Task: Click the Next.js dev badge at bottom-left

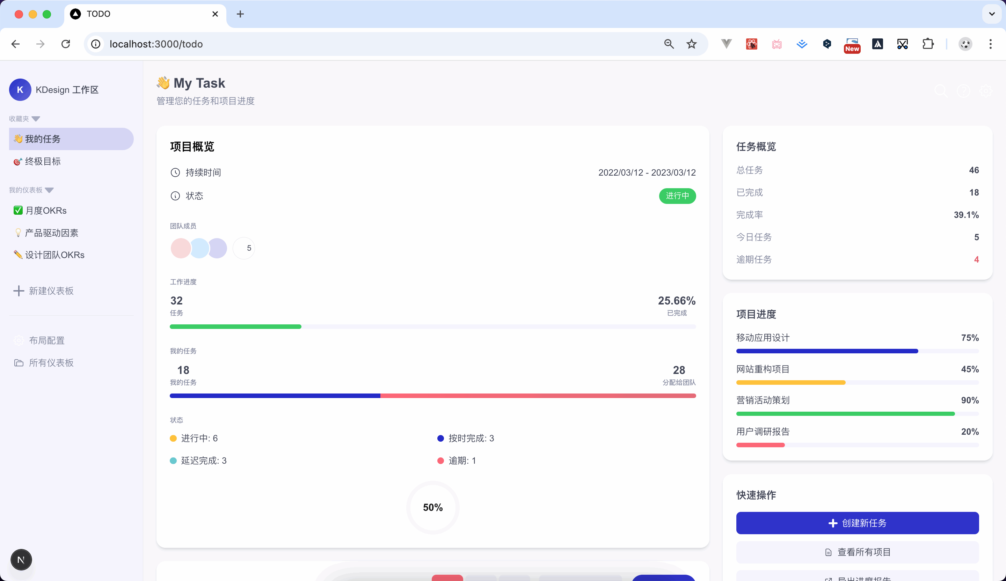Action: [x=21, y=560]
